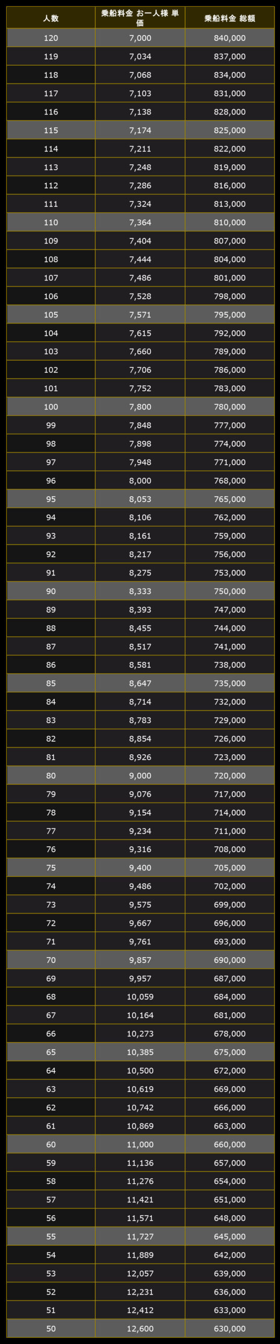Screen dimensions: 280x1344
Task: Select the 100 people row cell
Action: coord(51,406)
